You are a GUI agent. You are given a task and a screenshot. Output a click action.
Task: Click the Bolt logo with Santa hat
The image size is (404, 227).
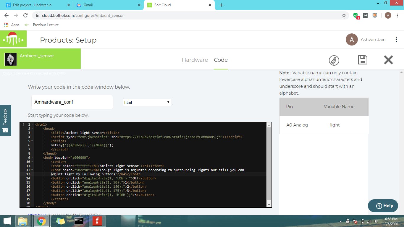click(x=13, y=39)
